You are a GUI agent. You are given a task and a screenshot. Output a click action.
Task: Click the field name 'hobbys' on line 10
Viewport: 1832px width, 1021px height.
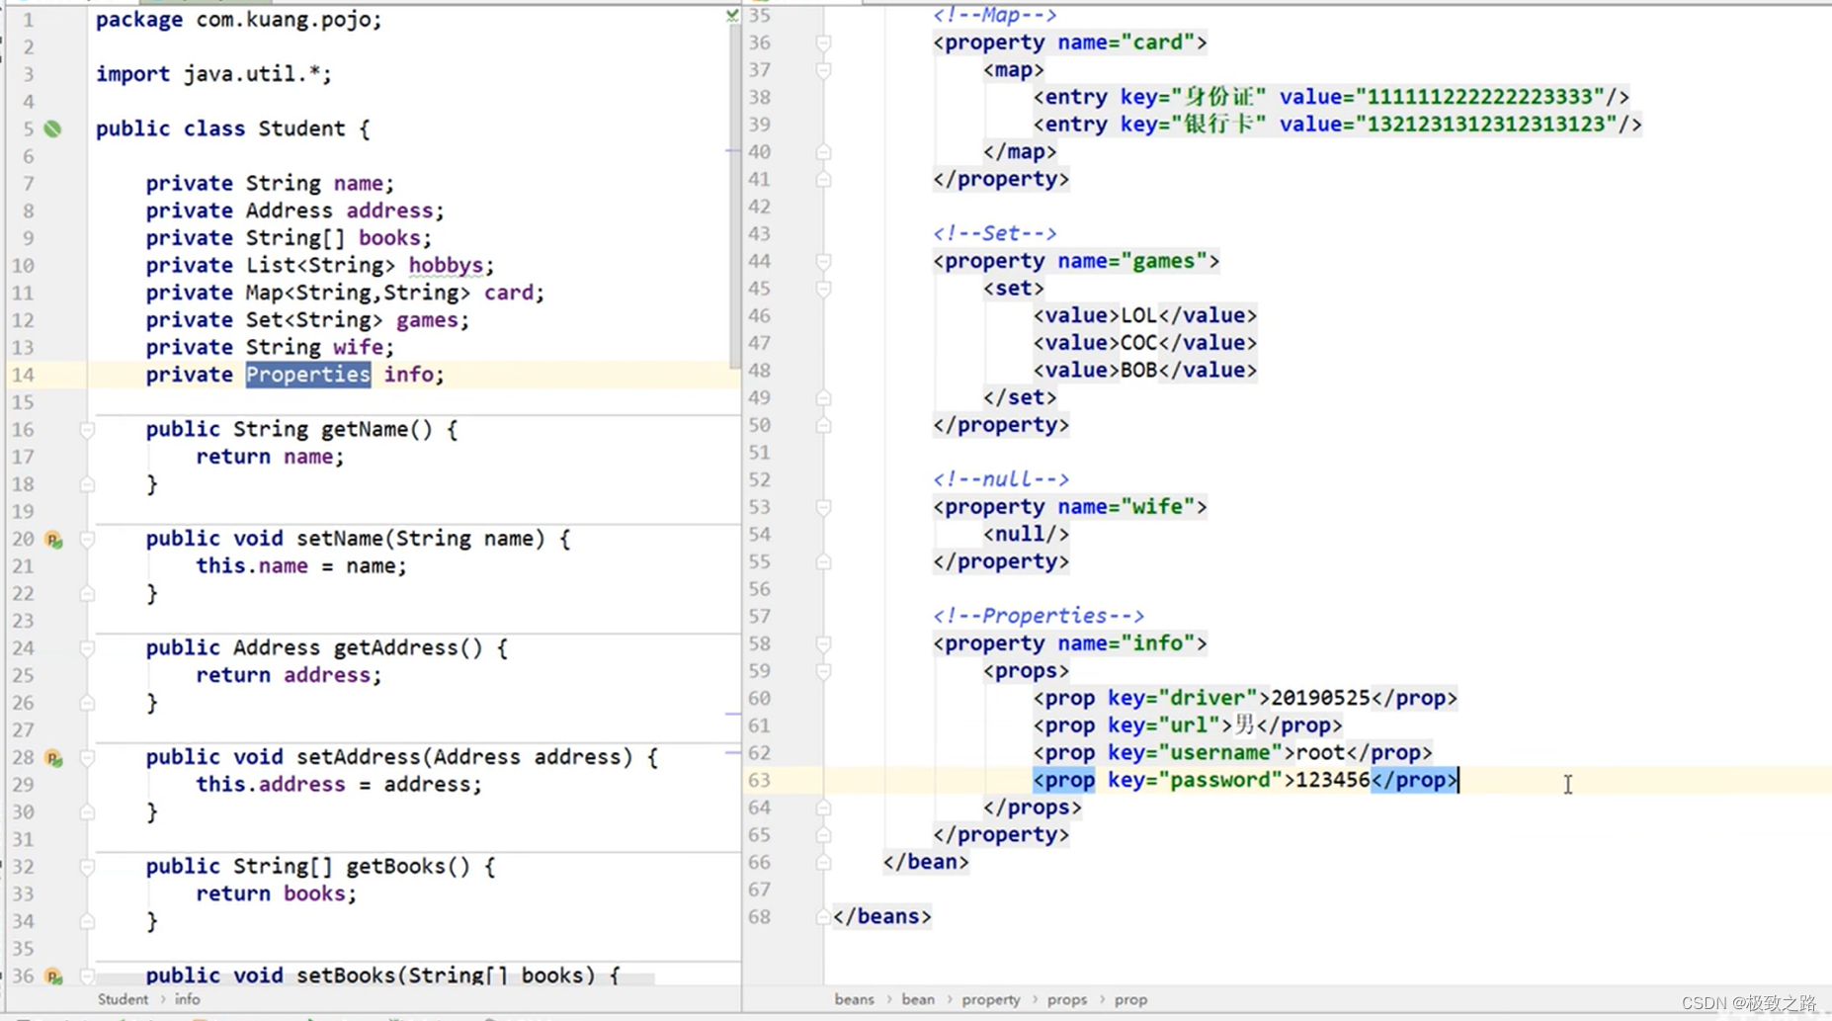[x=446, y=266]
